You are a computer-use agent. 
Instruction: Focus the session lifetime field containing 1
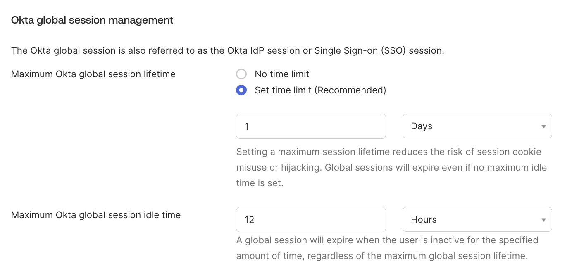311,126
